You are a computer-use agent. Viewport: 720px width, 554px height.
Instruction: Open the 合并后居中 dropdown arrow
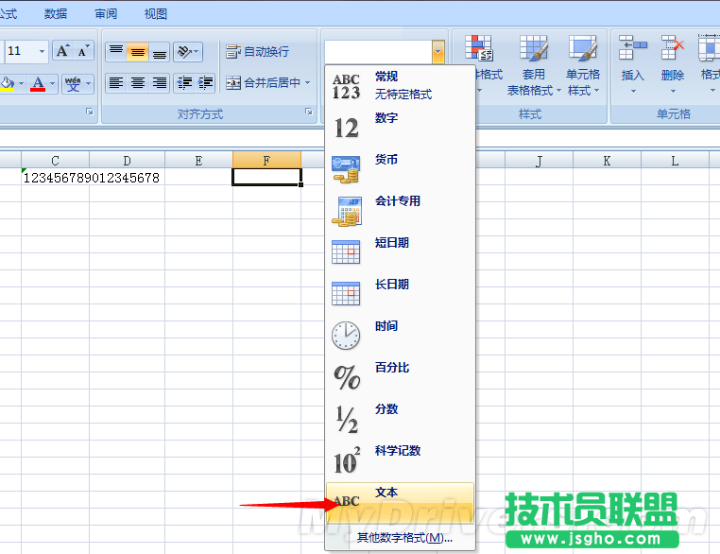[x=307, y=82]
